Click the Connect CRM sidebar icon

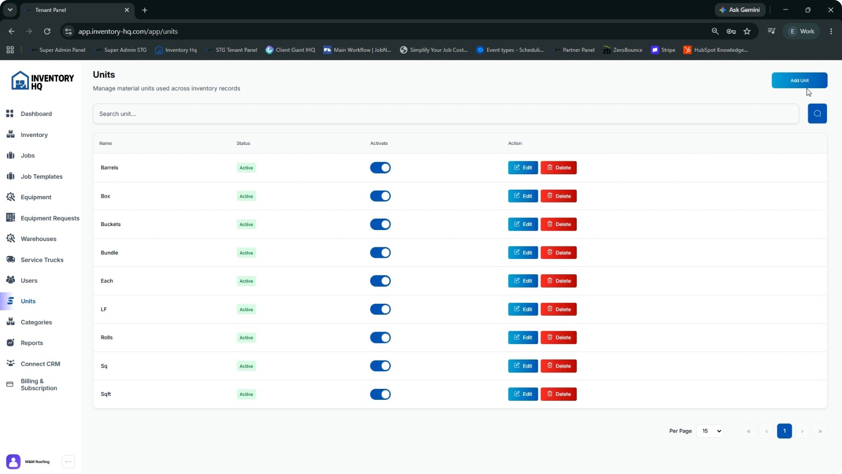[10, 363]
